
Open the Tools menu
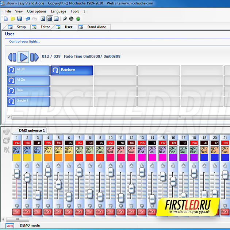pyautogui.click(x=75, y=11)
